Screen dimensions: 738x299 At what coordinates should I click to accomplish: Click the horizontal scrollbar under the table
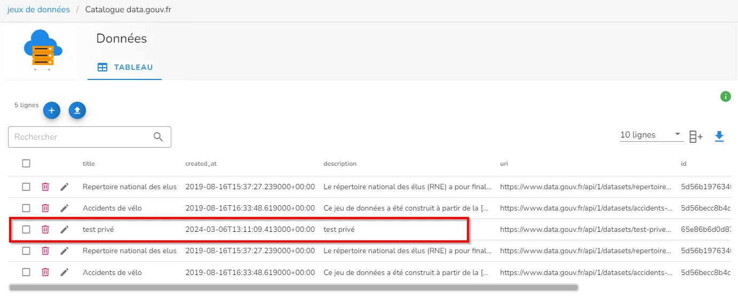click(x=293, y=287)
